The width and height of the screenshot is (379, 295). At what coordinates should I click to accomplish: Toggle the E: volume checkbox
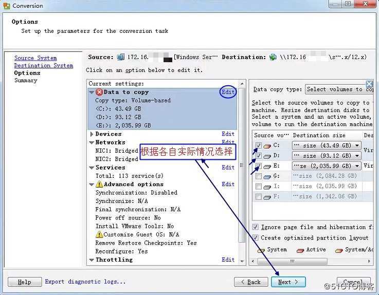click(258, 165)
